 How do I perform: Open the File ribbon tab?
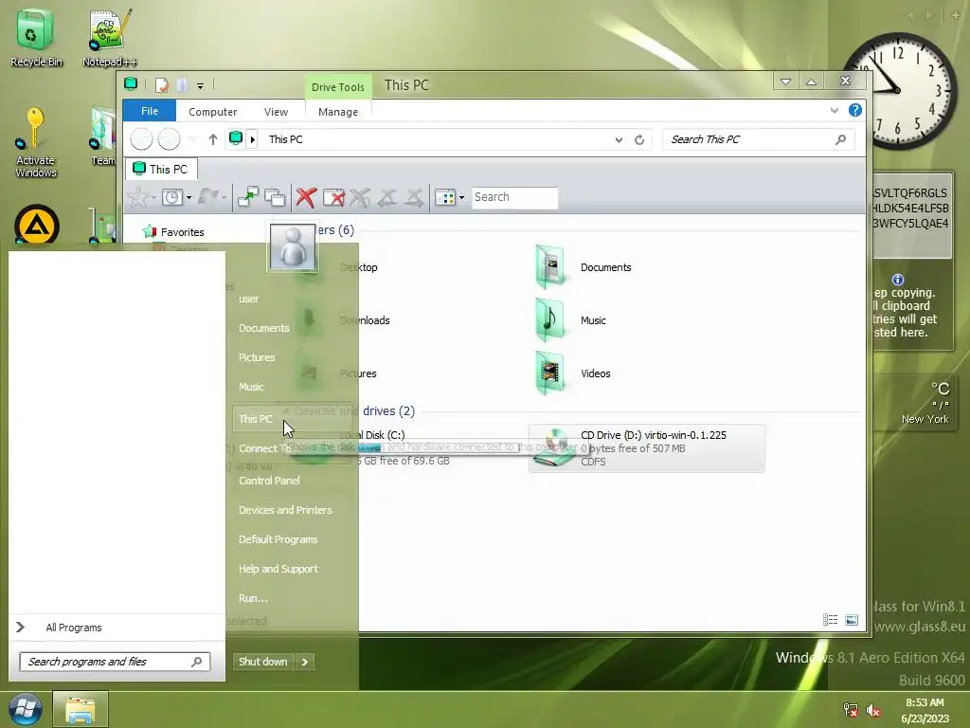(x=149, y=111)
